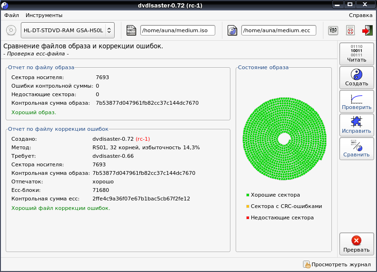Image resolution: width=377 pixels, height=272 pixels.
Task: Click the image checksum value 7b53877d047961fb82cc37c144dc7670 in the image report
Action: [x=147, y=103]
